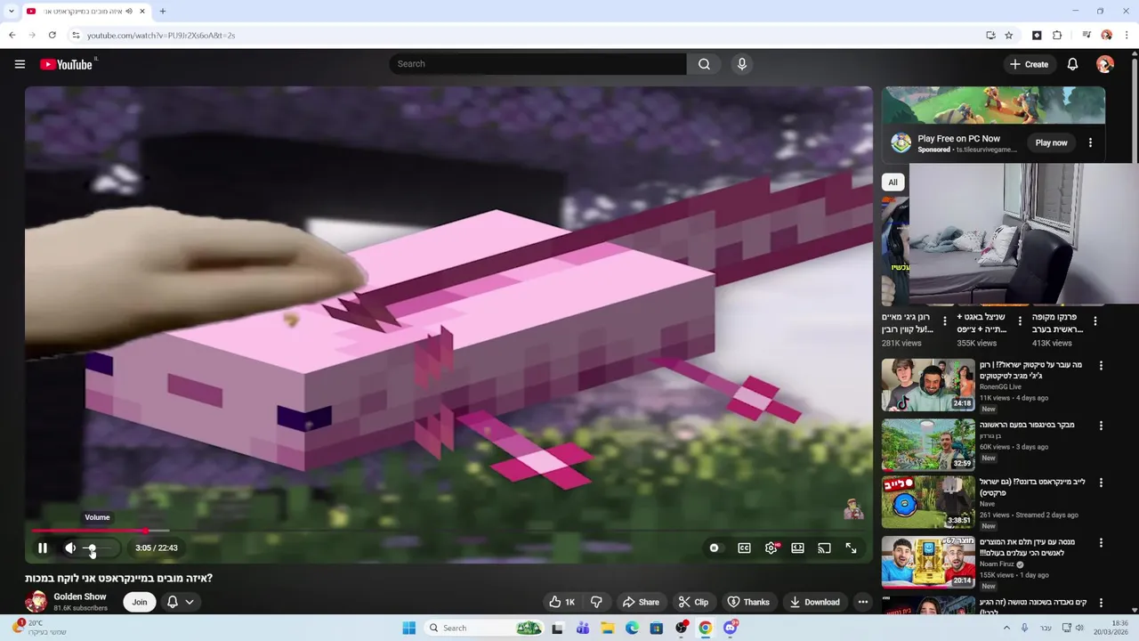Mute the video with speaker icon

tap(70, 548)
